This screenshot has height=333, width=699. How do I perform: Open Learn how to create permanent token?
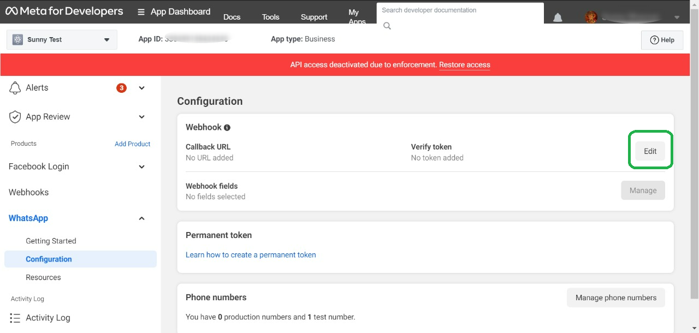251,255
